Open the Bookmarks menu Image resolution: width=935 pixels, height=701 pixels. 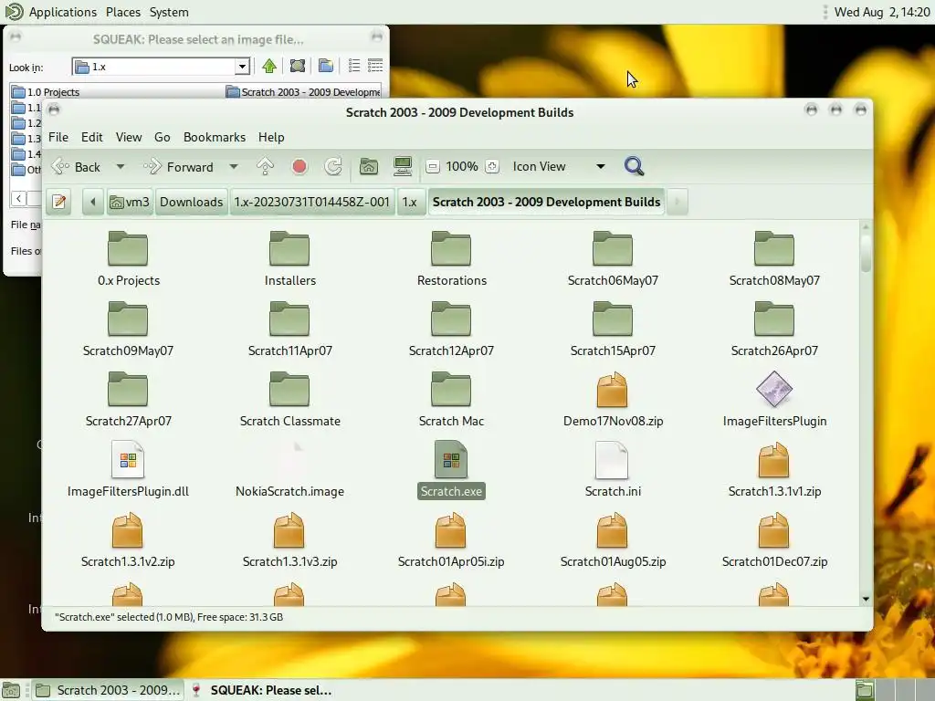click(x=215, y=137)
